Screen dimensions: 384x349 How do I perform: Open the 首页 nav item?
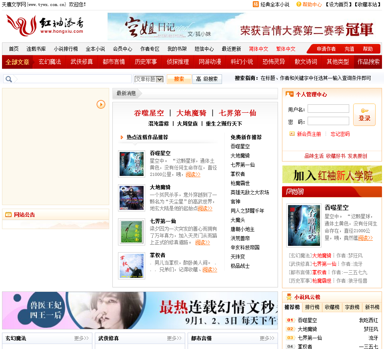coord(14,49)
